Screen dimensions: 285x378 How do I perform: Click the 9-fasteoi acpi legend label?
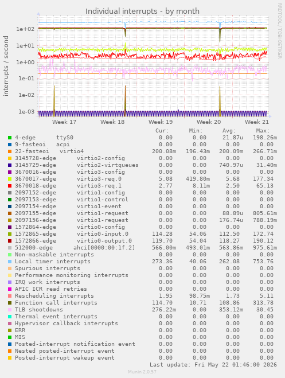(x=42, y=145)
